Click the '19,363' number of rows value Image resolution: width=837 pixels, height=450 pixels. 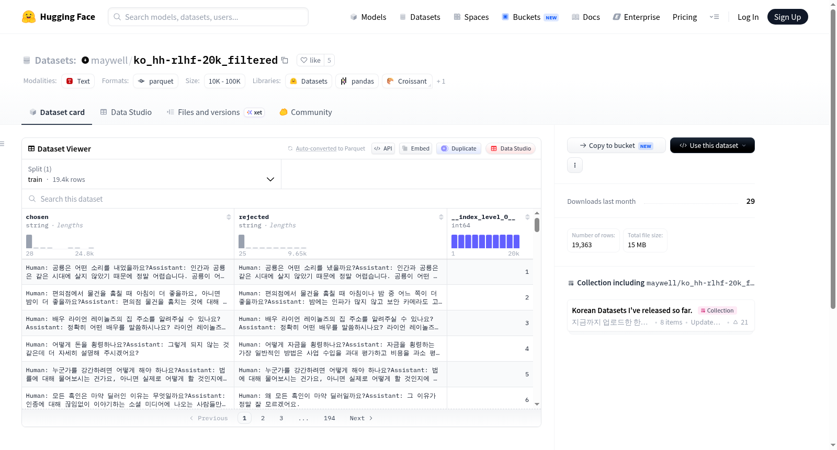pos(582,245)
